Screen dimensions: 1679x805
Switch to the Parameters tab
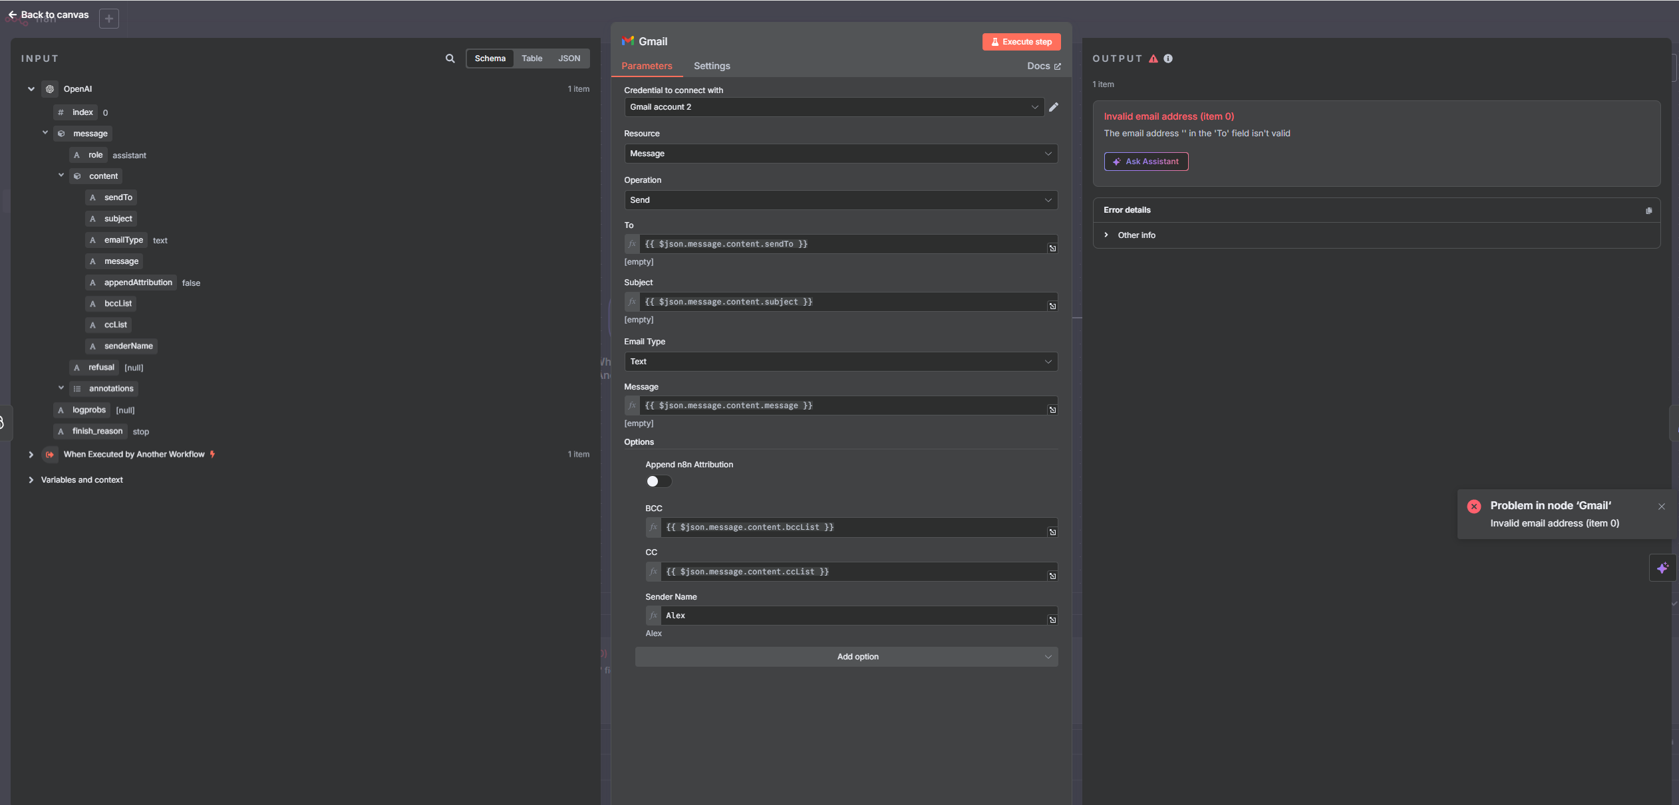click(x=647, y=66)
